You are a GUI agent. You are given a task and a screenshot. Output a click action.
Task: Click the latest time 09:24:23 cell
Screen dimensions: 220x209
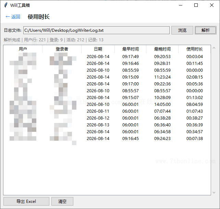click(x=162, y=139)
